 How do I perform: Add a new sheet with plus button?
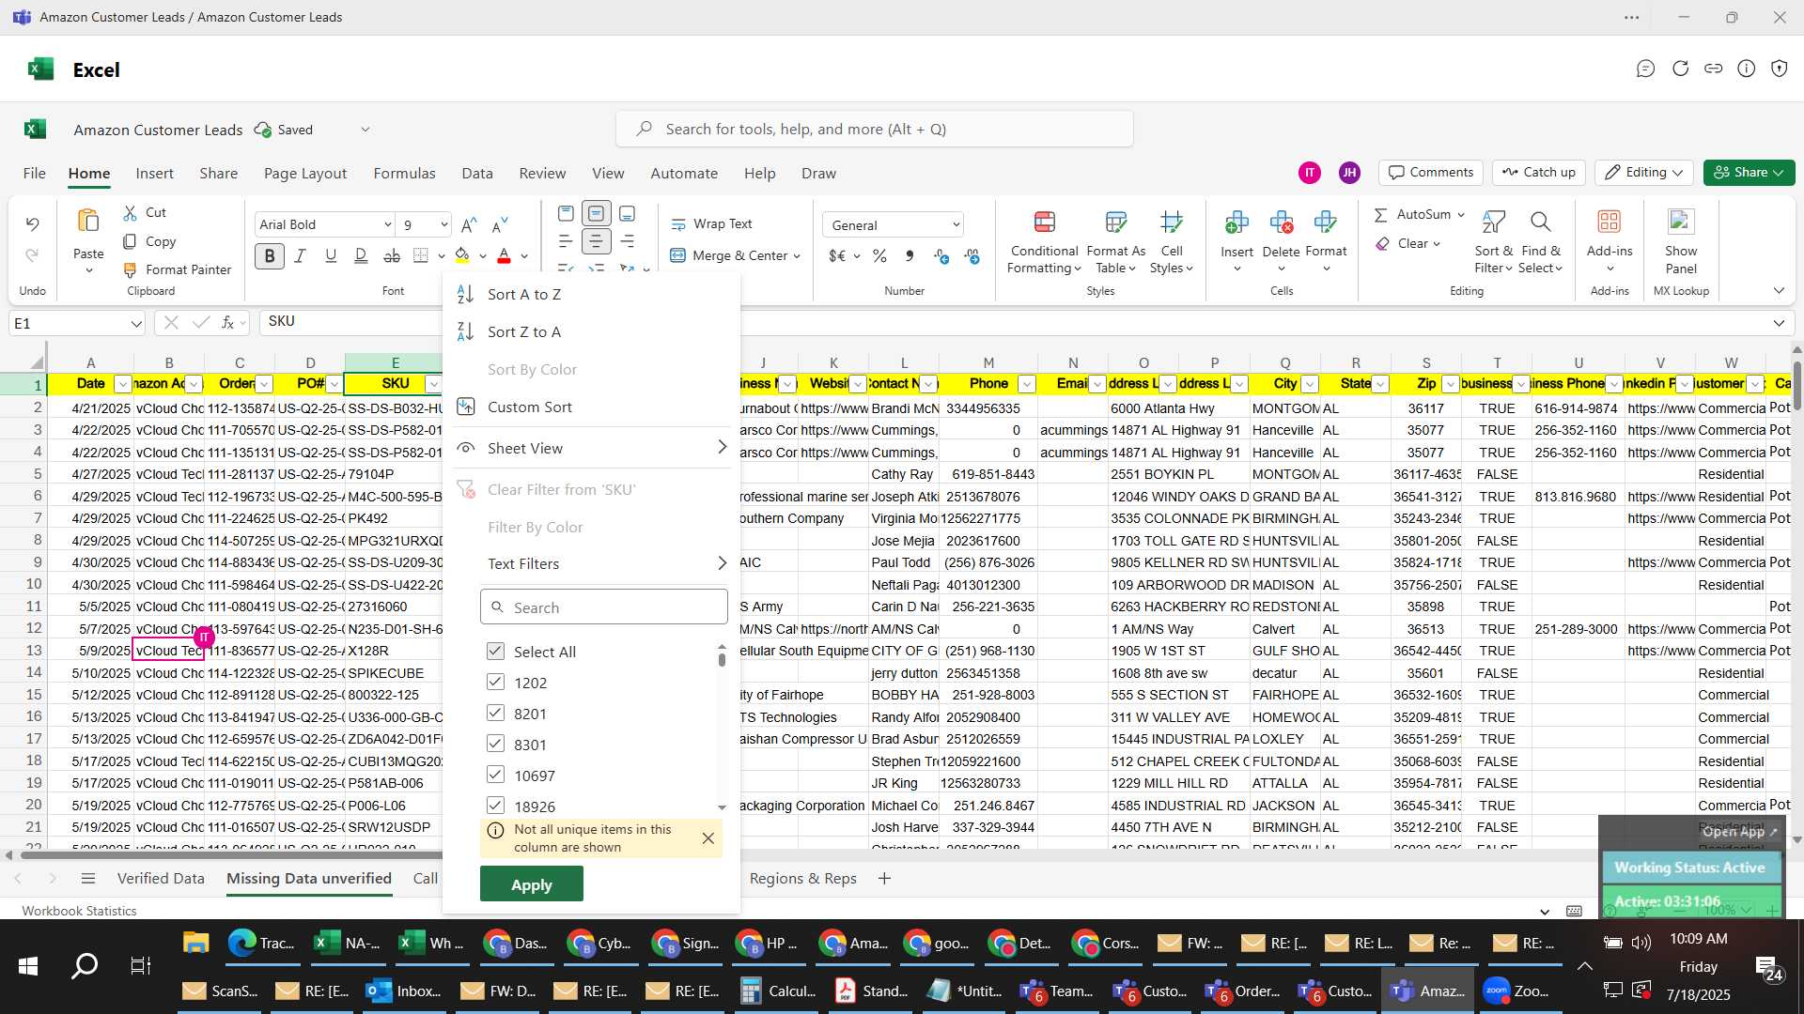[x=884, y=879]
